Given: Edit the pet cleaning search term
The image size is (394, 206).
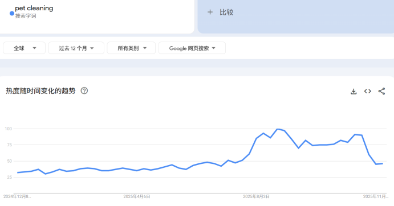Looking at the screenshot, I should [x=34, y=9].
